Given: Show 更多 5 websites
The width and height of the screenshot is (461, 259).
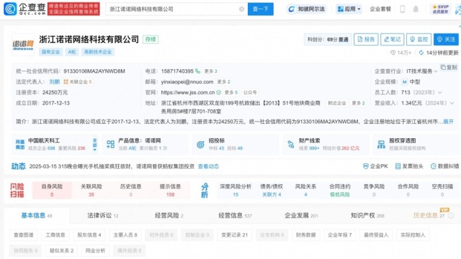Looking at the screenshot, I should pos(231,93).
